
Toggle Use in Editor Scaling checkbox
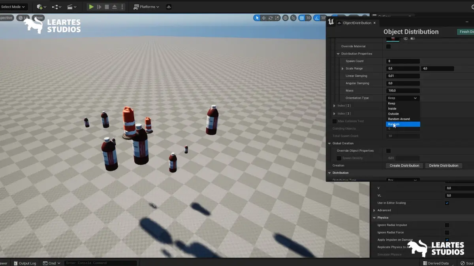[x=447, y=203]
